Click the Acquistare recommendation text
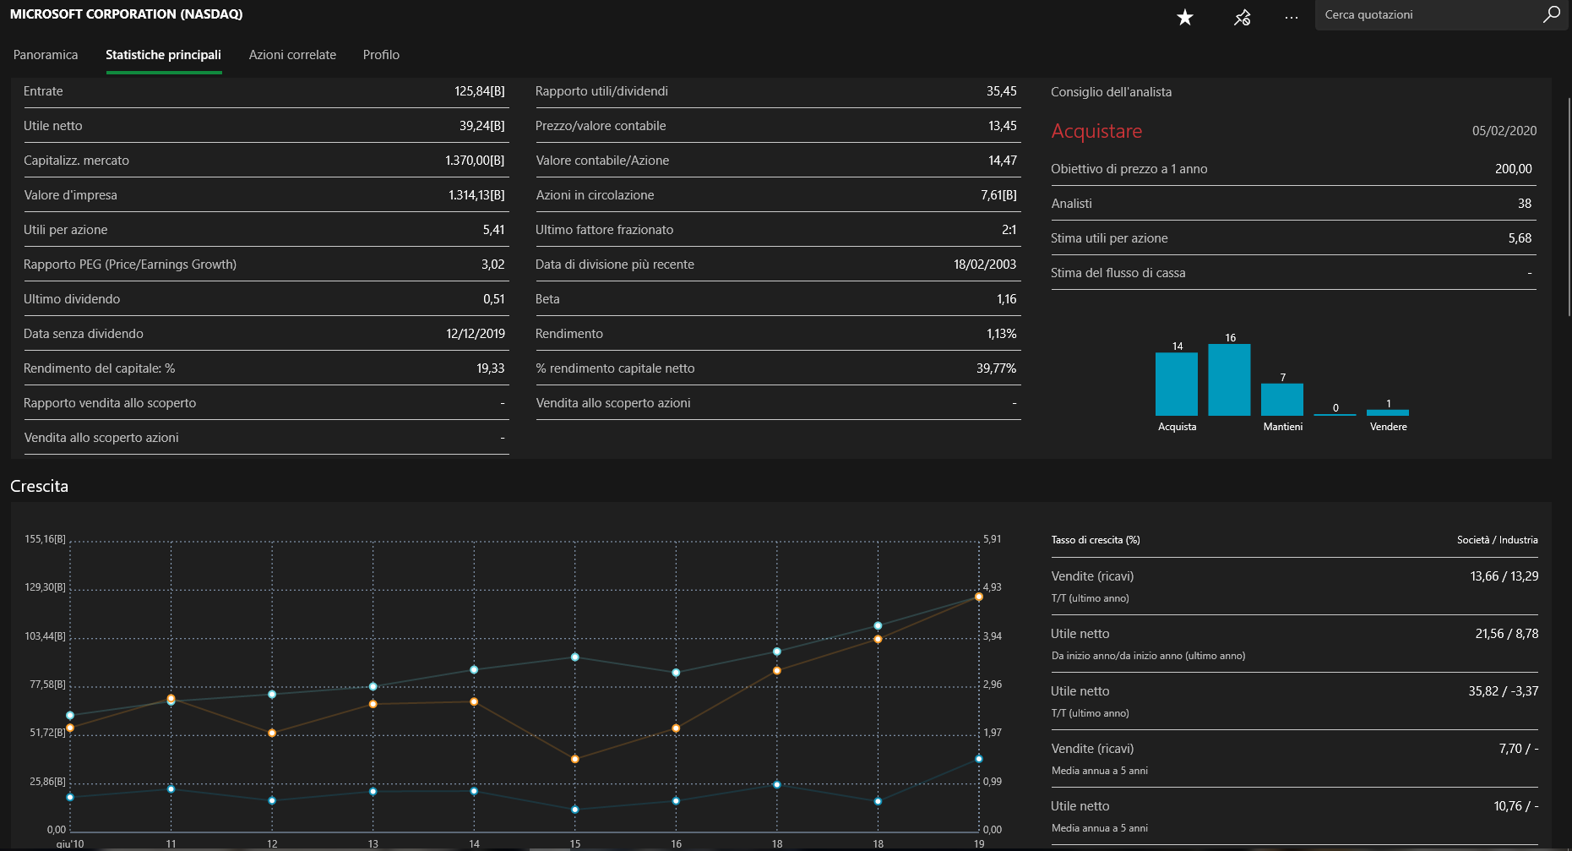Image resolution: width=1572 pixels, height=851 pixels. click(x=1096, y=131)
